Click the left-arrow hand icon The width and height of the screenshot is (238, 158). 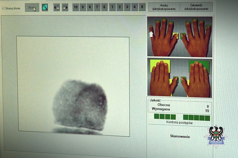coord(57,7)
